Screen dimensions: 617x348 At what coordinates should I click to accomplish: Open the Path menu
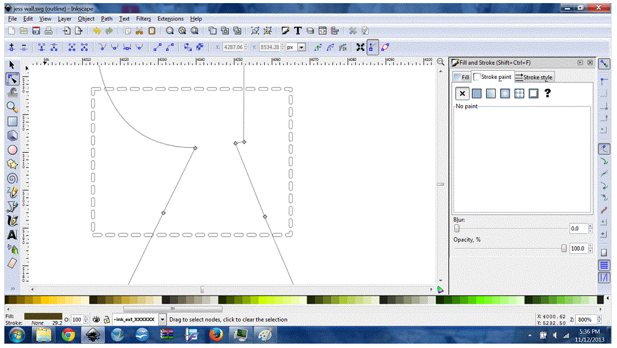107,19
